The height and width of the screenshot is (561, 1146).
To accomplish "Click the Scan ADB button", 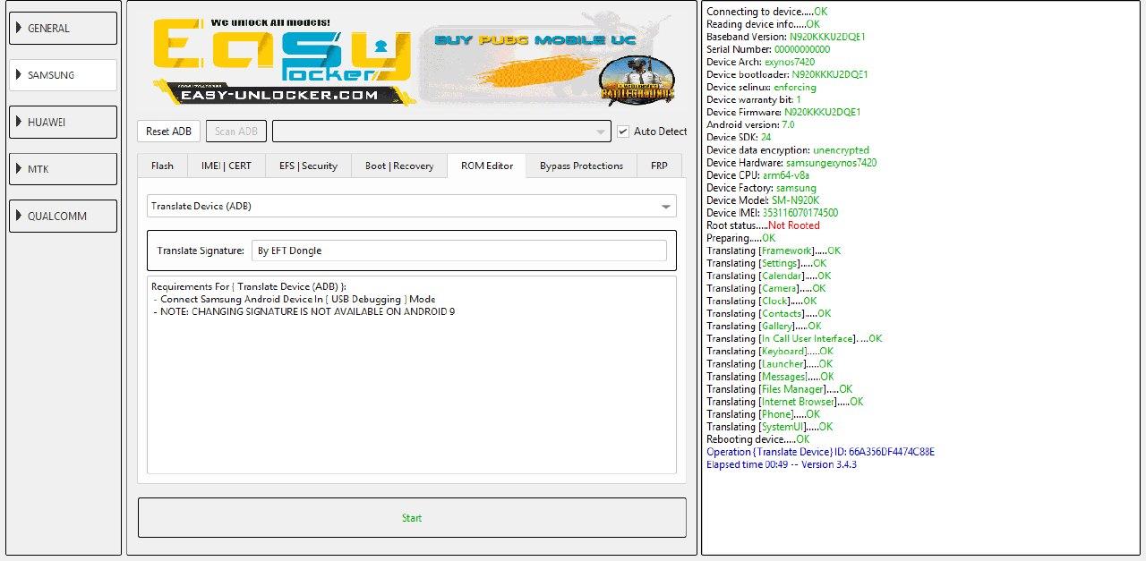I will point(236,132).
